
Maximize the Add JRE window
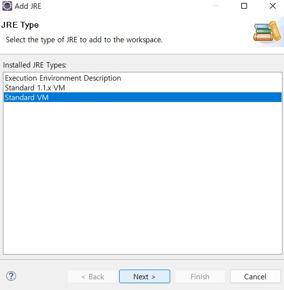pyautogui.click(x=244, y=6)
